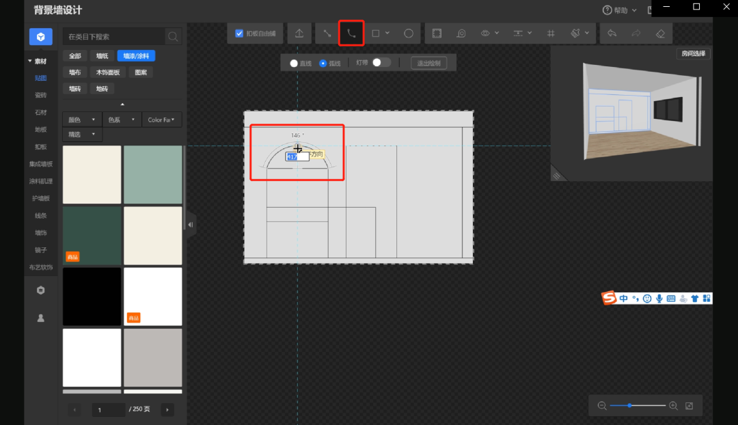Uncheck the 扣板自由铺 checkbox
The image size is (738, 425).
point(239,33)
